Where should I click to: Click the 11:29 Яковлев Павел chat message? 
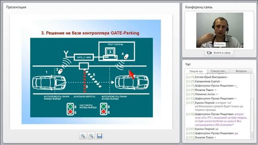tap(202, 90)
